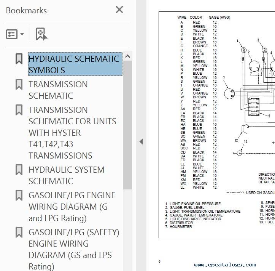The height and width of the screenshot is (271, 275).
Task: Click bookmark icon beside Transmission Schematic for Units with Hyster
Action: pyautogui.click(x=19, y=110)
